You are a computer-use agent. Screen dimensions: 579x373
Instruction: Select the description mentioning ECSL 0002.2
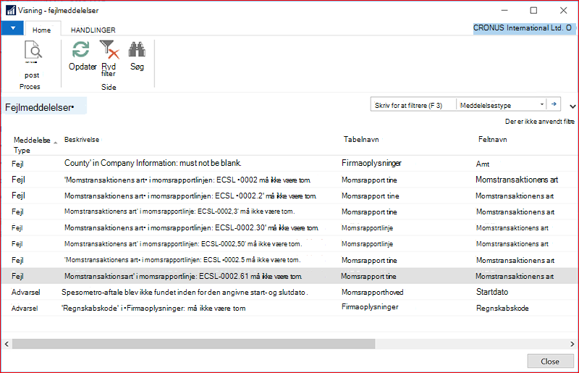point(190,196)
